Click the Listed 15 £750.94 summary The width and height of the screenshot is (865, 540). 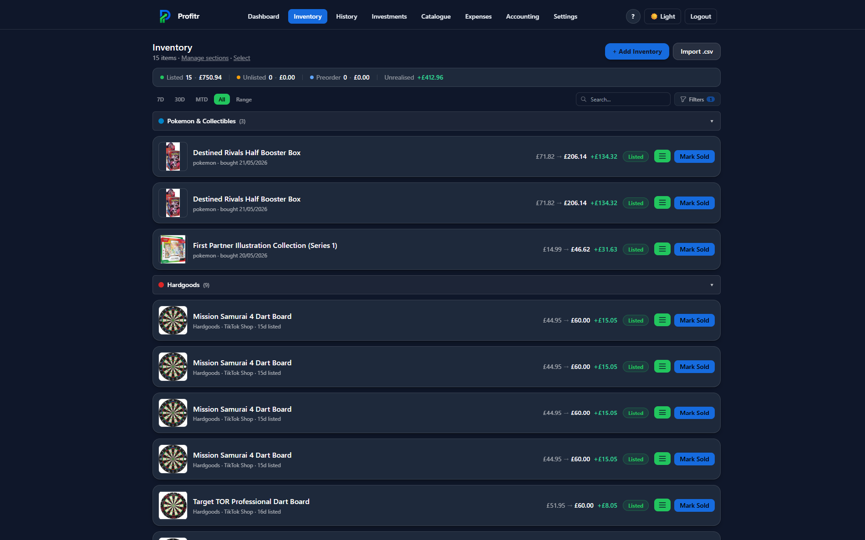[x=191, y=77]
